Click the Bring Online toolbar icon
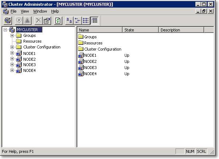This screenshot has height=159, width=219. (19, 21)
